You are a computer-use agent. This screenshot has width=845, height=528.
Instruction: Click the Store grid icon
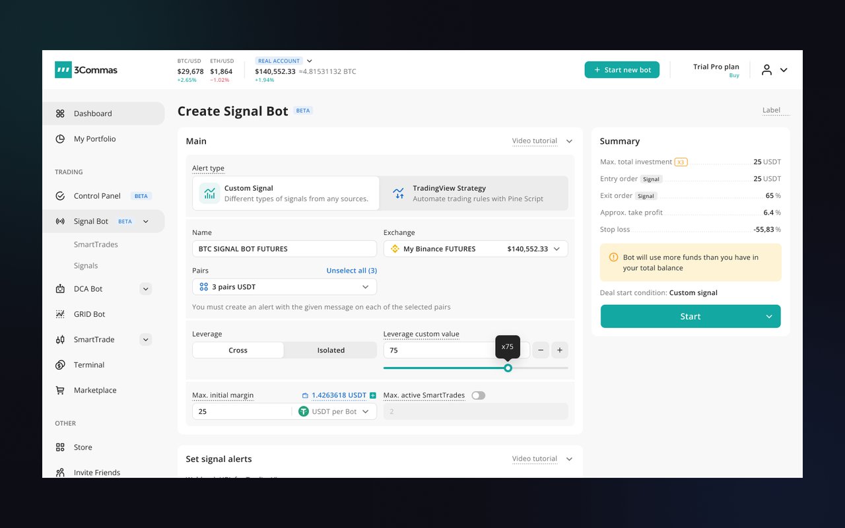pos(60,447)
